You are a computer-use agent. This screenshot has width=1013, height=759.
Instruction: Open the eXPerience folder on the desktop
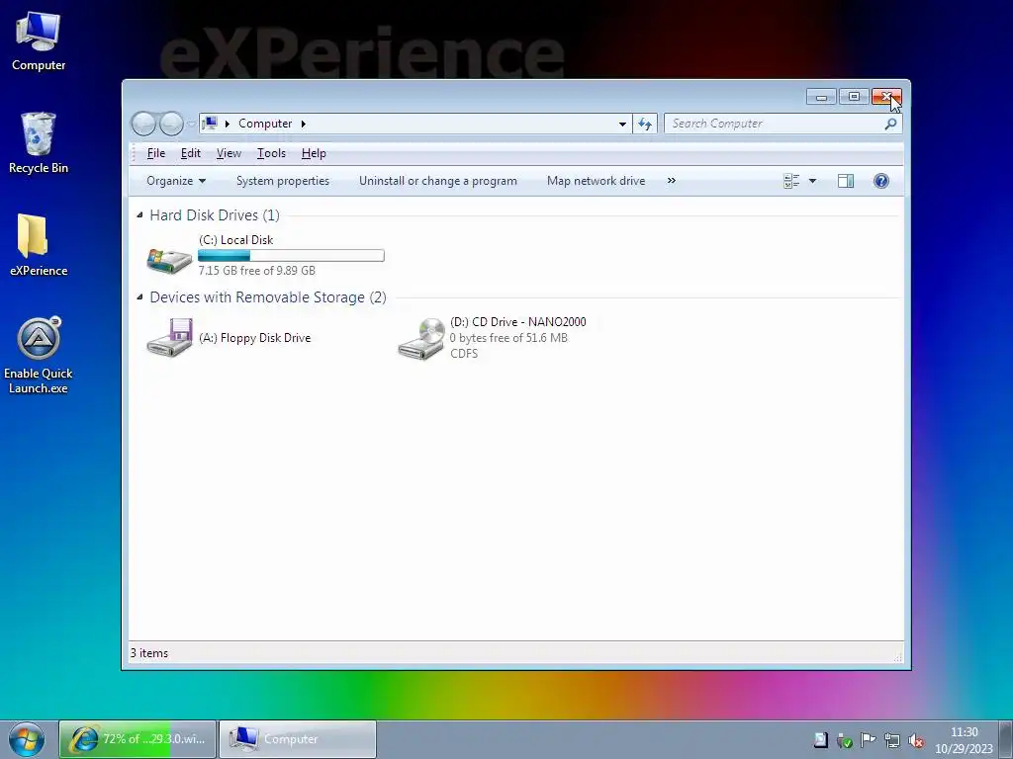pos(39,245)
